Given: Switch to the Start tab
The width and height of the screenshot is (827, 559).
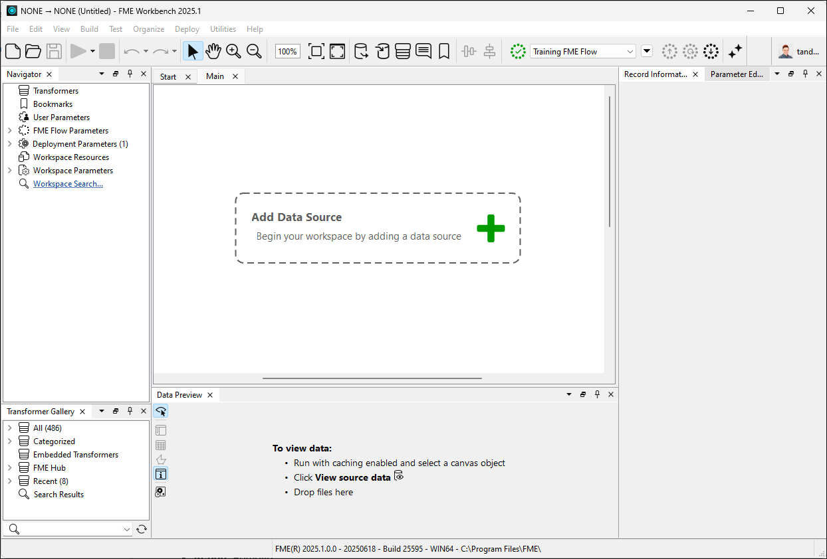Looking at the screenshot, I should [168, 76].
